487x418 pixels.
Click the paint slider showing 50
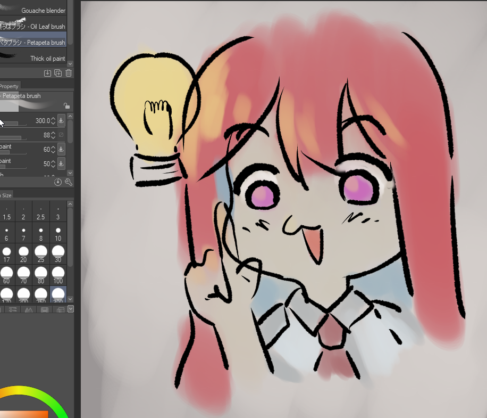(13, 167)
